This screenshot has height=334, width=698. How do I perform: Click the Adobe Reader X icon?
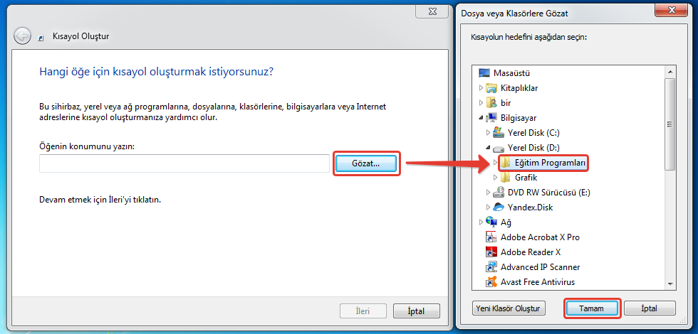491,252
